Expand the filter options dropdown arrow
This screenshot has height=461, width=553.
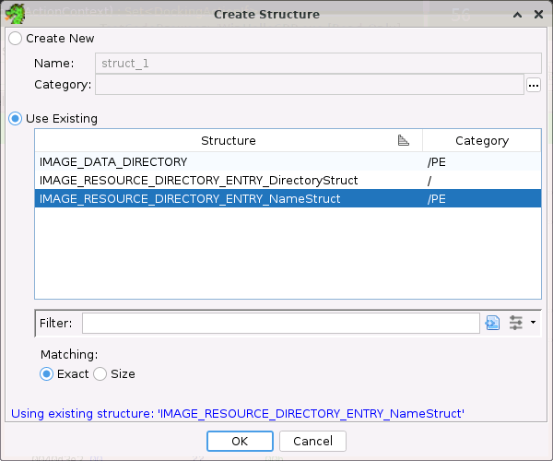(x=532, y=323)
